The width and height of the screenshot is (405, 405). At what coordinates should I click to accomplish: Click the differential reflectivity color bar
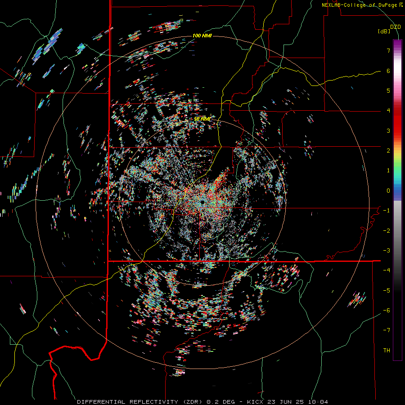[x=397, y=200]
